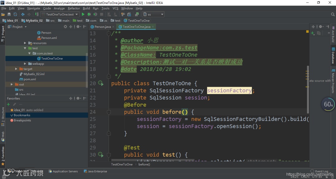Fold the before() method at line 24
This screenshot has height=179, width=336.
pos(109,112)
